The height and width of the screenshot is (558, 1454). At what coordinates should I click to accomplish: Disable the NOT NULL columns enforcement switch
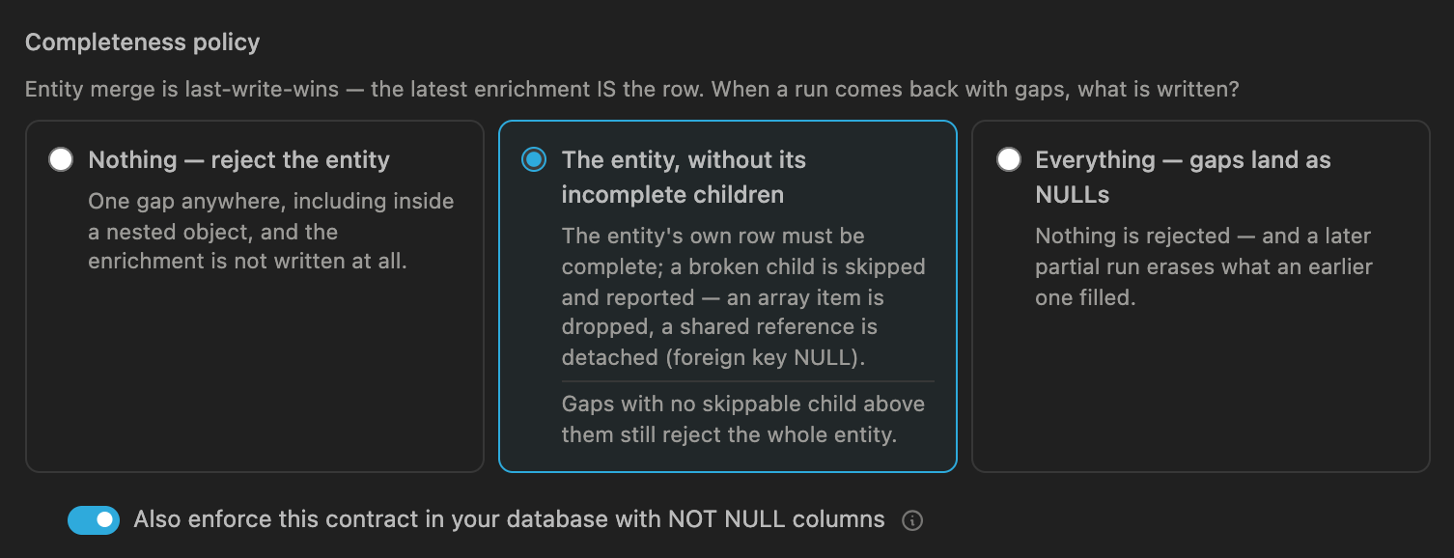pos(94,520)
